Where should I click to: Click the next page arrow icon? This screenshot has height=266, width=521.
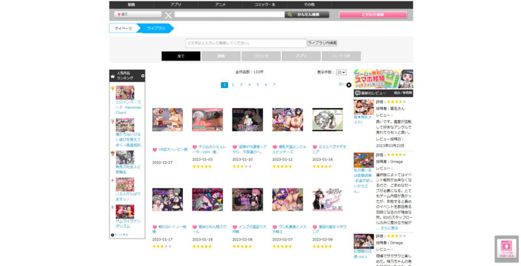click(349, 85)
